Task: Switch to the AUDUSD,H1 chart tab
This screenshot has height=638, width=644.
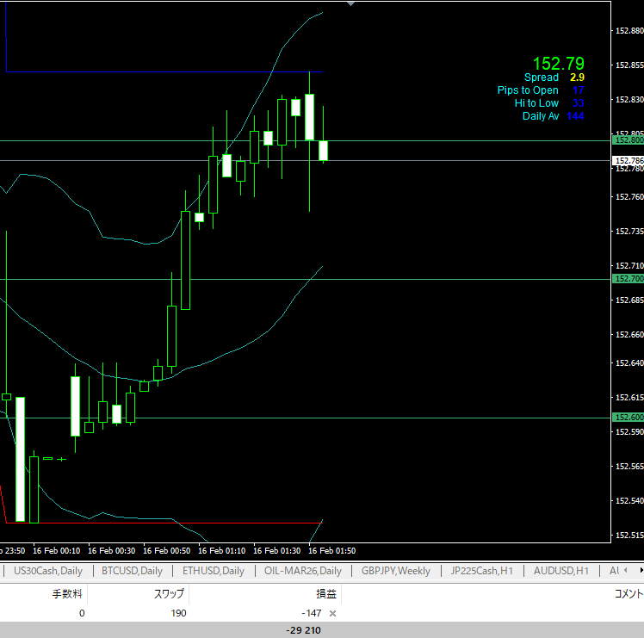Action: (560, 570)
